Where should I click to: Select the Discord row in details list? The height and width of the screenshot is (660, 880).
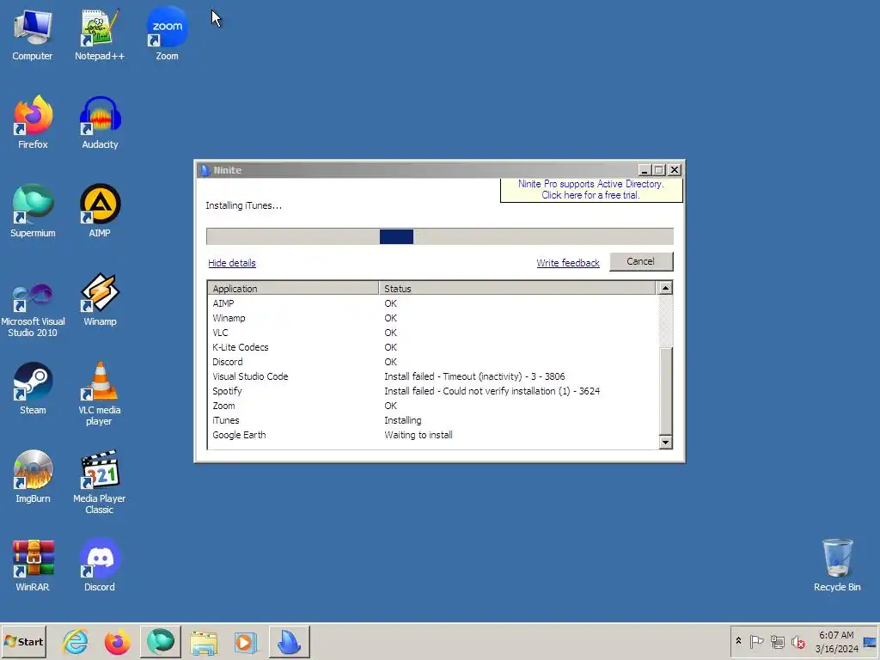(x=432, y=362)
